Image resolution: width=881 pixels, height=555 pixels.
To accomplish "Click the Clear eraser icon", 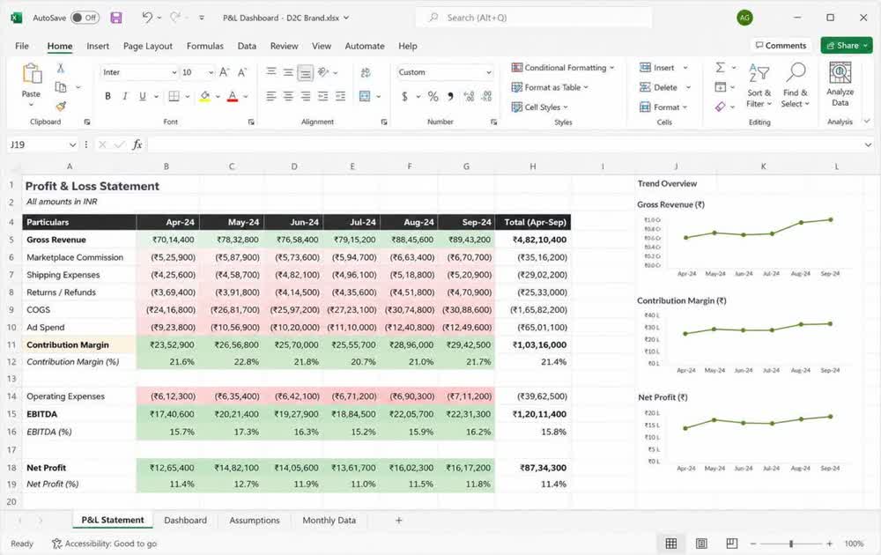I will click(720, 107).
